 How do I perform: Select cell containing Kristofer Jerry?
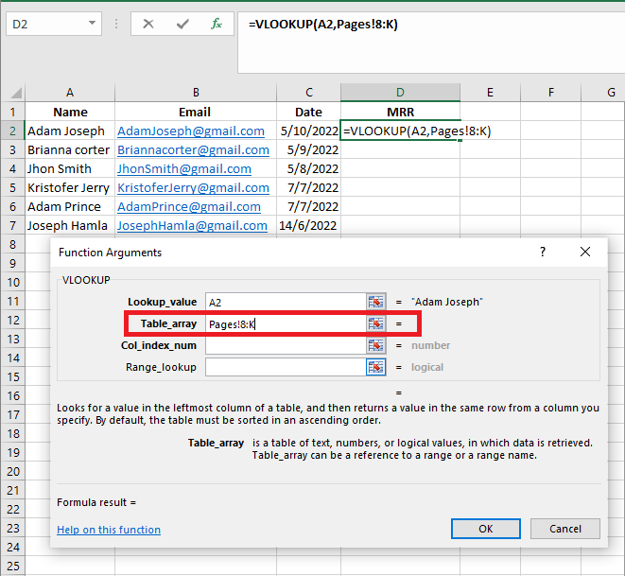point(70,187)
